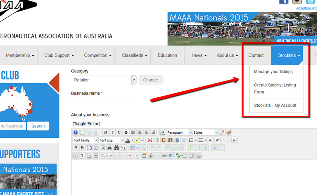Click the Cleanup Code broom icon
This screenshot has width=317, height=195.
[229, 133]
